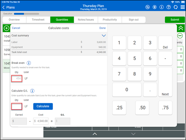Screen dimensions: 186x140
Task: Click the blue Calculate button
Action: pos(43,106)
